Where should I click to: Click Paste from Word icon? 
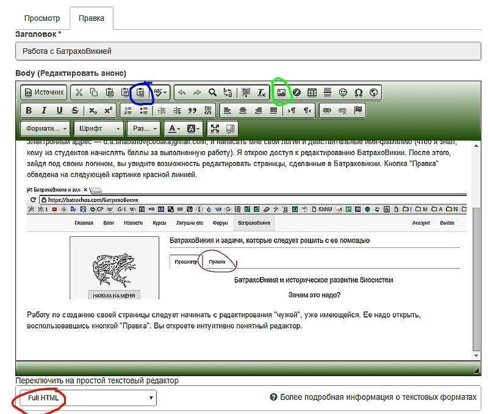[141, 93]
